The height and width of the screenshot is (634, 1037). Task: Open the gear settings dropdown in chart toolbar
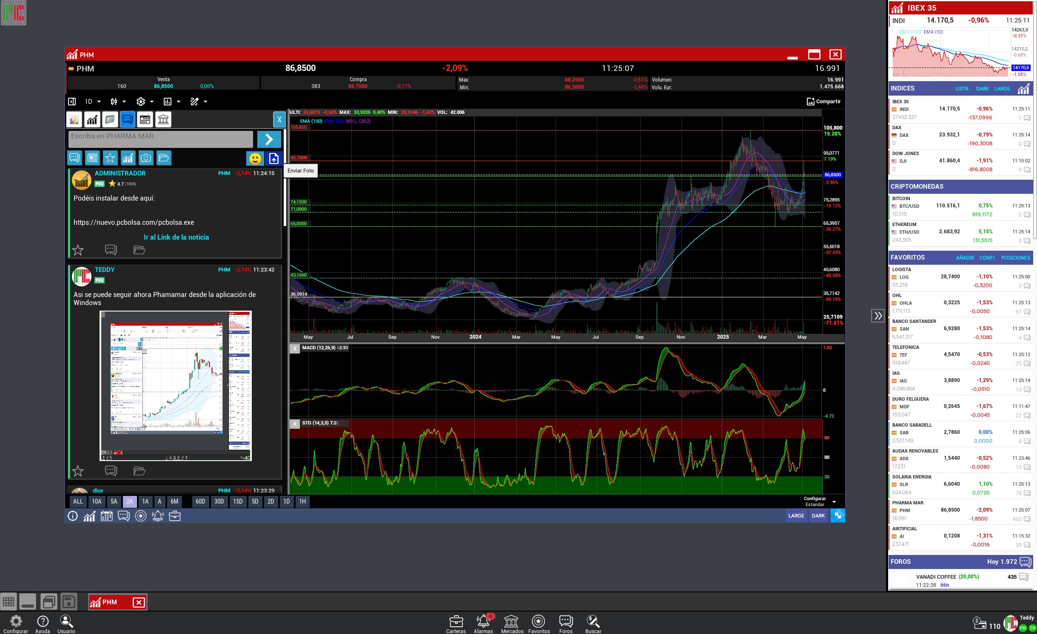145,102
